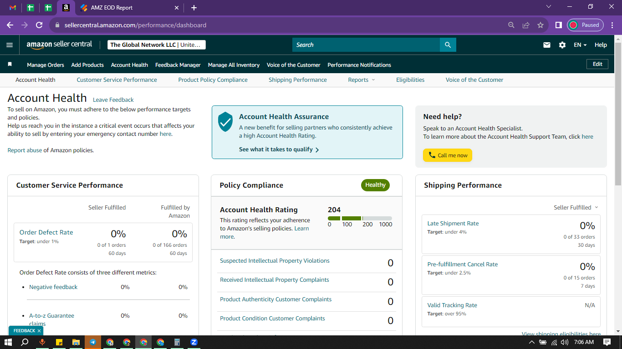Image resolution: width=622 pixels, height=349 pixels.
Task: Open Negative feedback metric link
Action: [53, 287]
